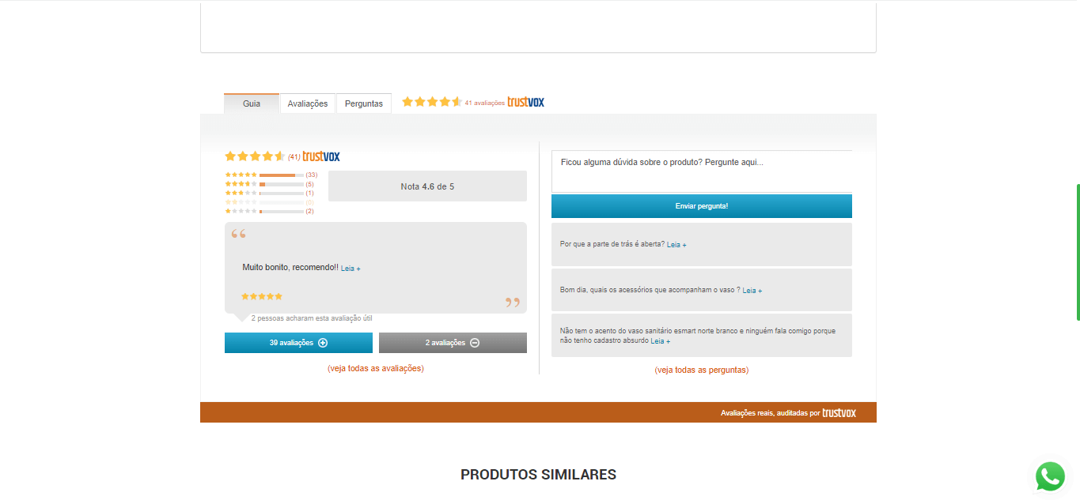The image size is (1080, 500).
Task: Open the WhatsApp chat icon
Action: point(1050,476)
